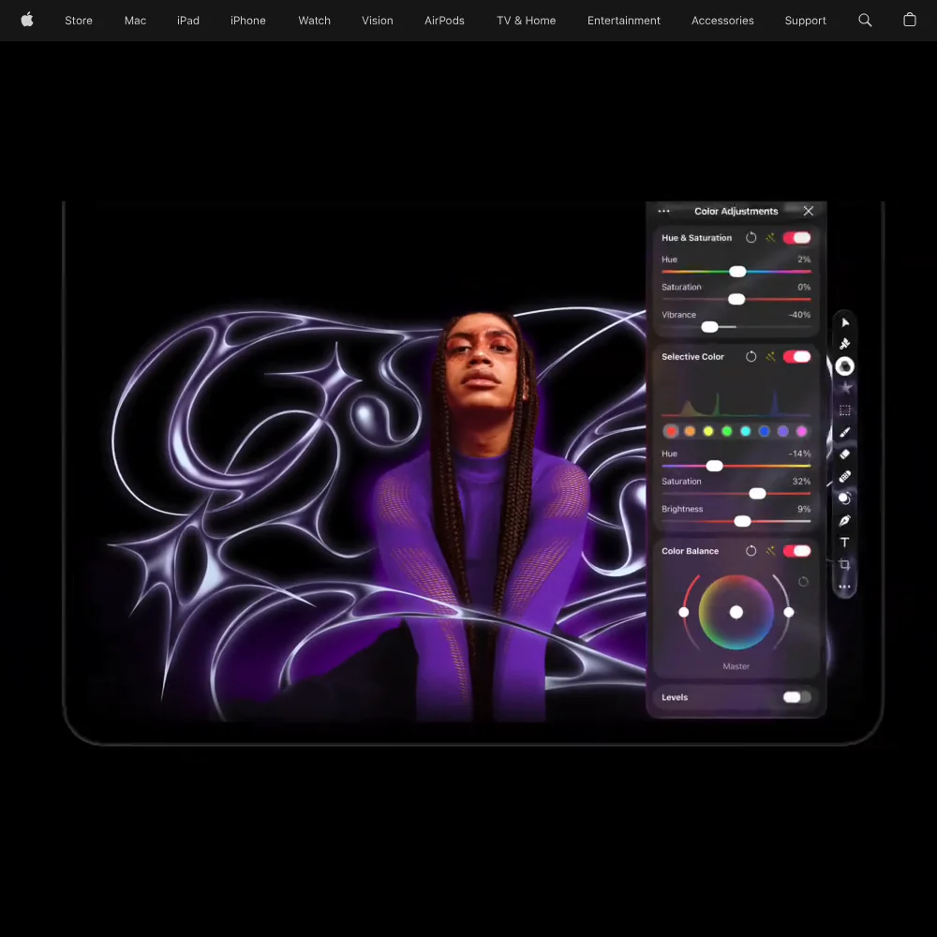Select the Text (T) tool
This screenshot has height=937, width=937.
[845, 543]
